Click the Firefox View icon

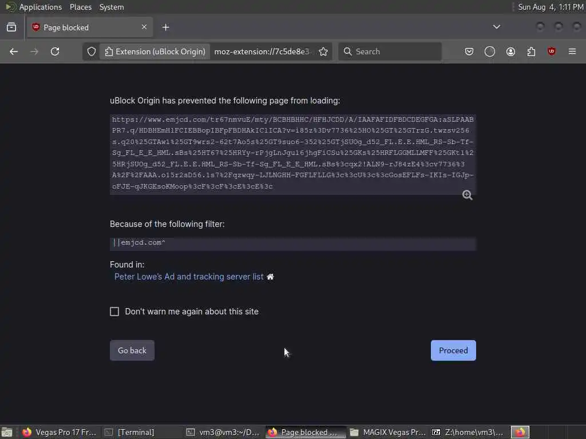11,27
